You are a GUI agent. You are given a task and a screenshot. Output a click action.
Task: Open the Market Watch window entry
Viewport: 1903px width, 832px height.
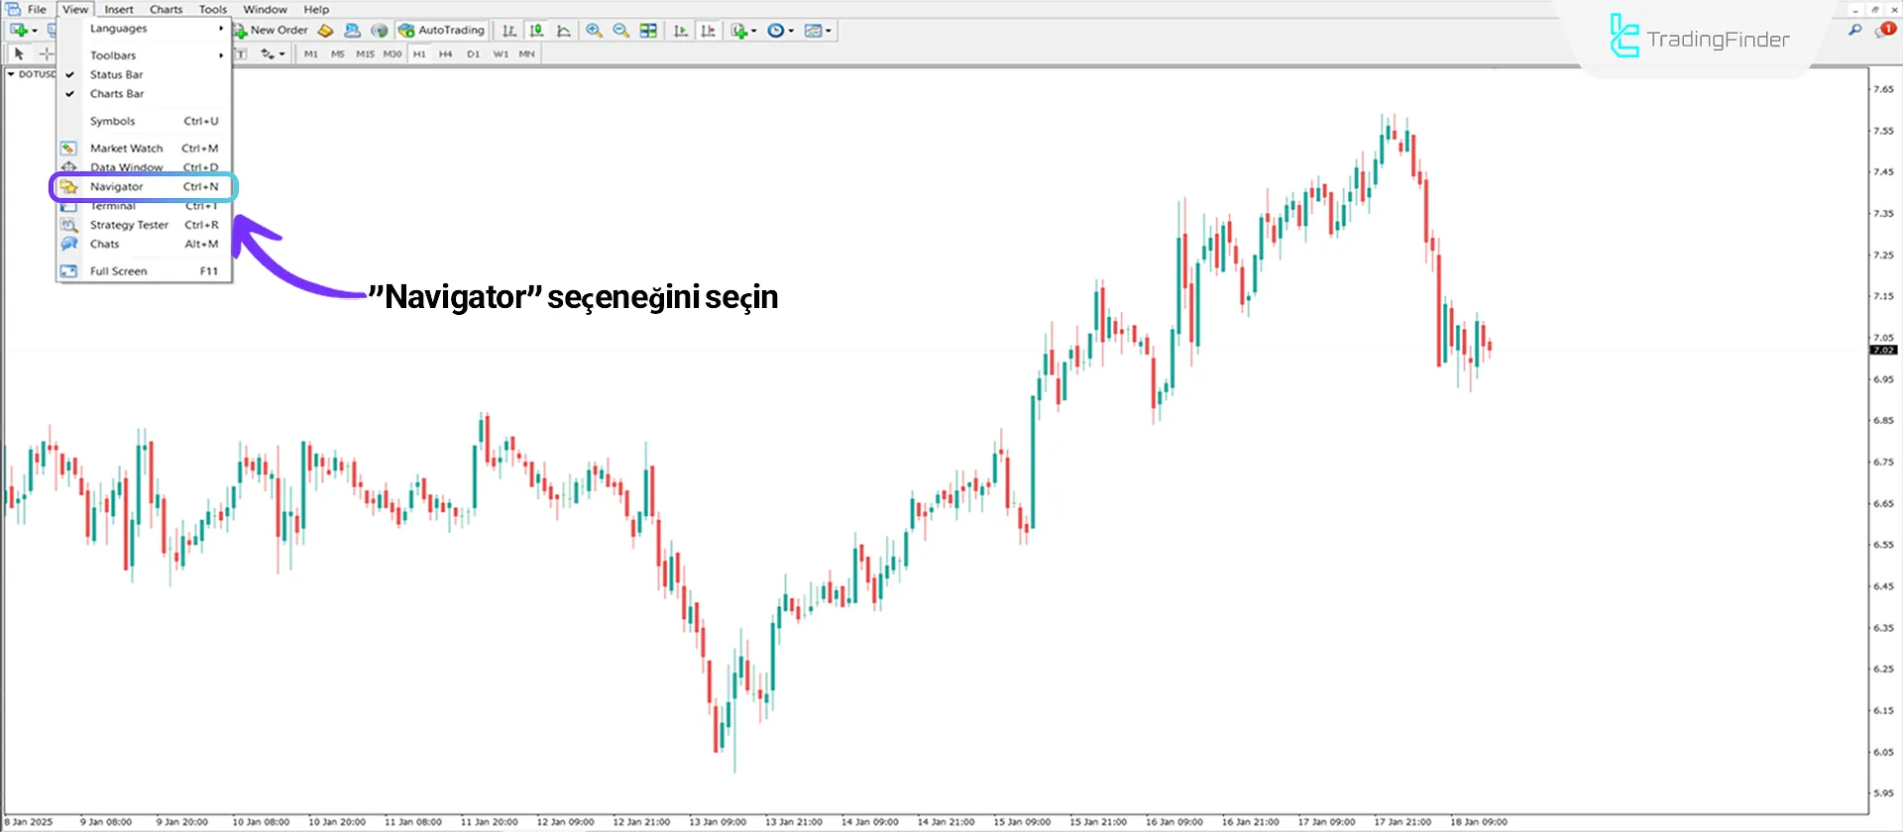point(144,149)
